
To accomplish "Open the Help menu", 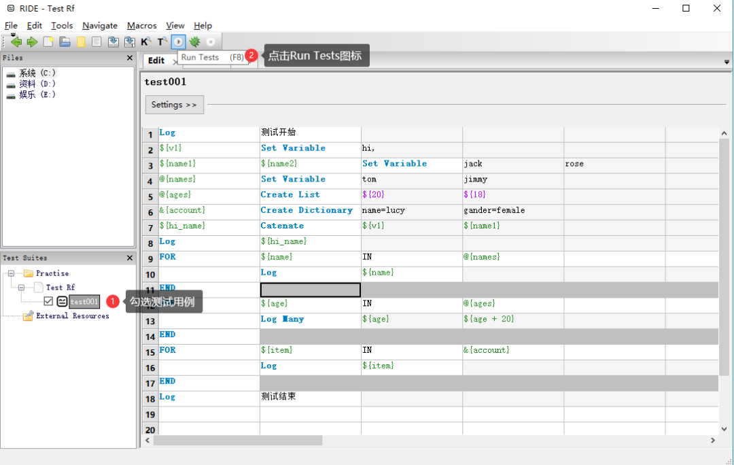I will click(203, 26).
